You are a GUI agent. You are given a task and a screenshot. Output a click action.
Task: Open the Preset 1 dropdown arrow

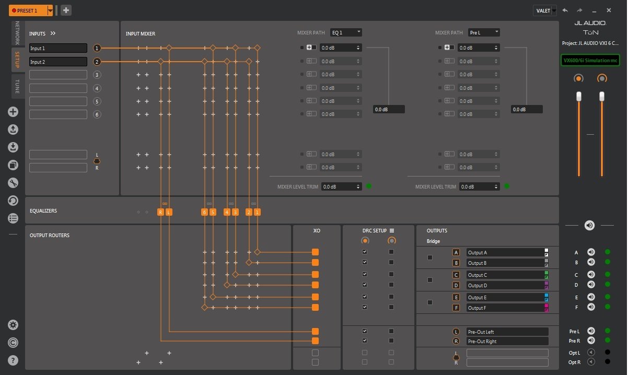(50, 10)
